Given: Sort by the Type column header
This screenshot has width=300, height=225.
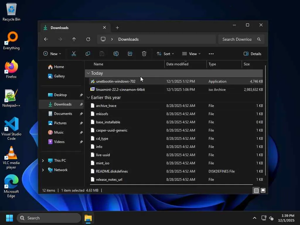Looking at the screenshot, I should [224, 64].
